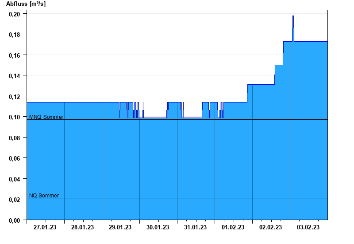Select the 29.01.23 date label

coord(120,228)
